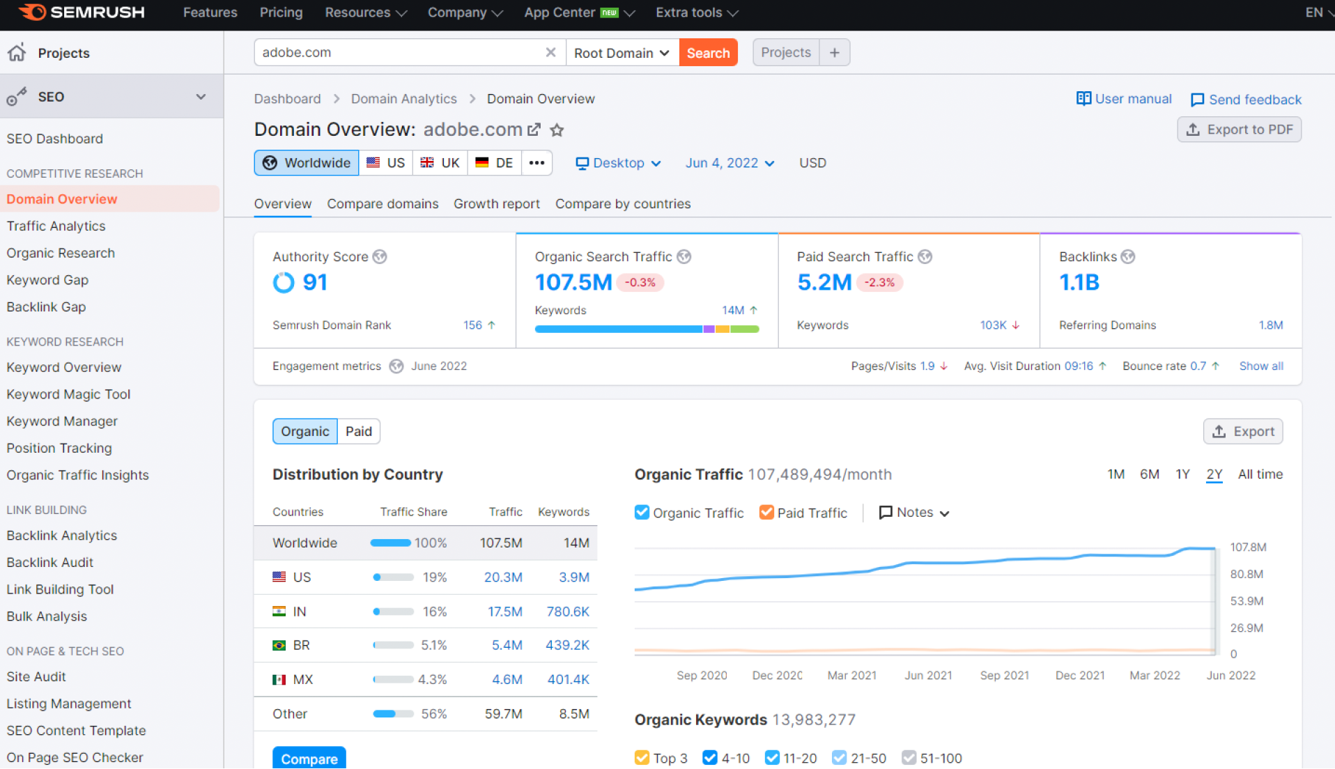Open the Jun 4, 2022 date dropdown
Image resolution: width=1335 pixels, height=769 pixels.
click(x=730, y=163)
